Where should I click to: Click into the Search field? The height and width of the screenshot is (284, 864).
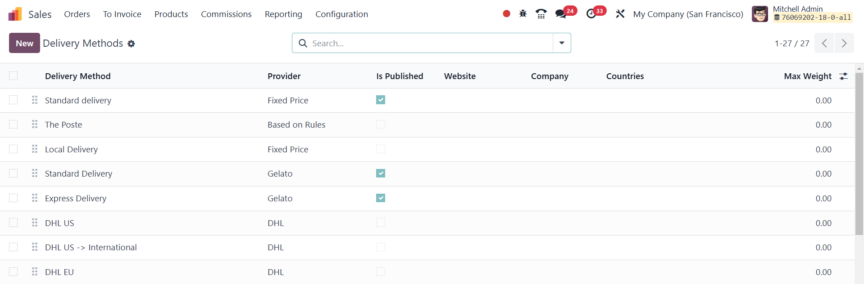pyautogui.click(x=428, y=43)
